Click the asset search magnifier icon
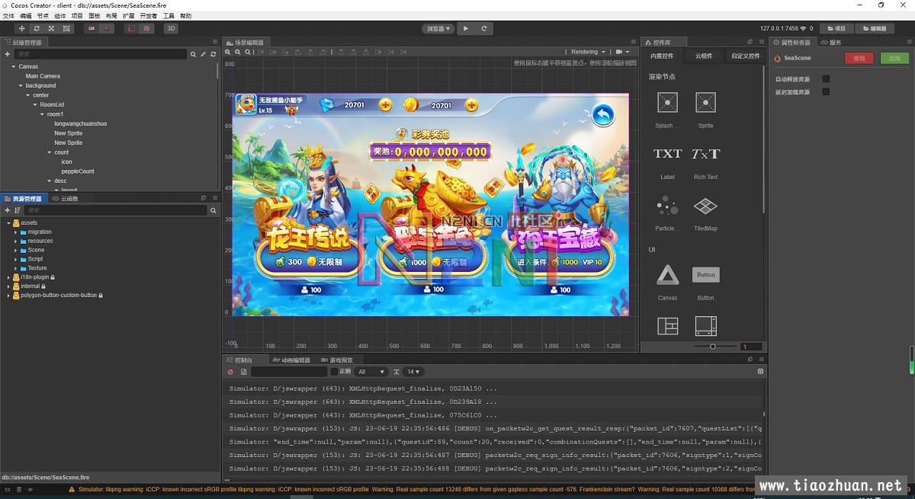 pos(213,210)
